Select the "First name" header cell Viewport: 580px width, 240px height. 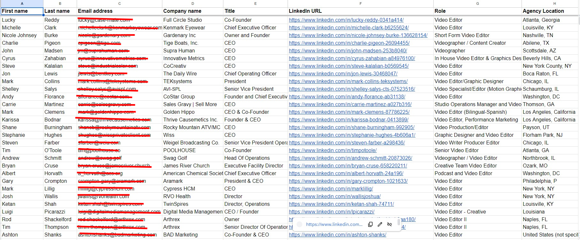[22, 11]
